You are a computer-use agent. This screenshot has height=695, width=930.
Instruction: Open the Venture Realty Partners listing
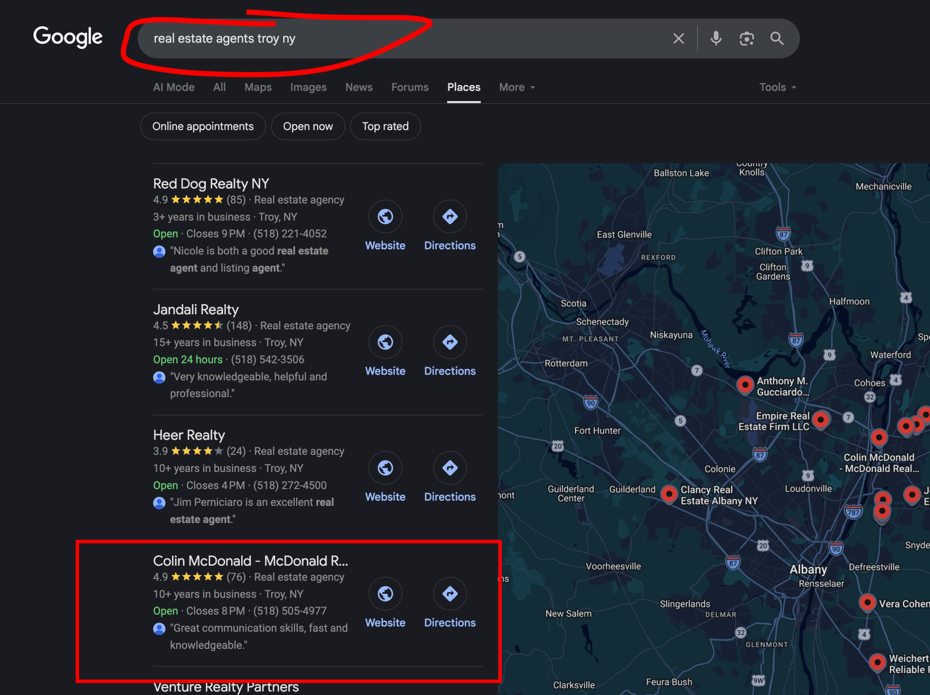[x=226, y=687]
